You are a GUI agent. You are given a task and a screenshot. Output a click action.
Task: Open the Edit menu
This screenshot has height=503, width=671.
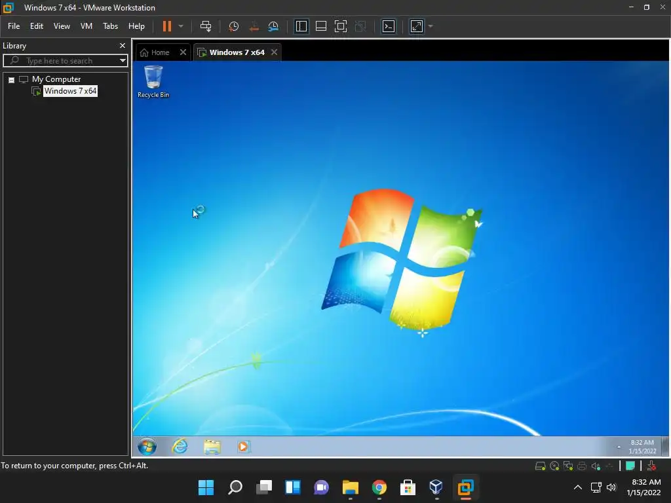pos(37,26)
